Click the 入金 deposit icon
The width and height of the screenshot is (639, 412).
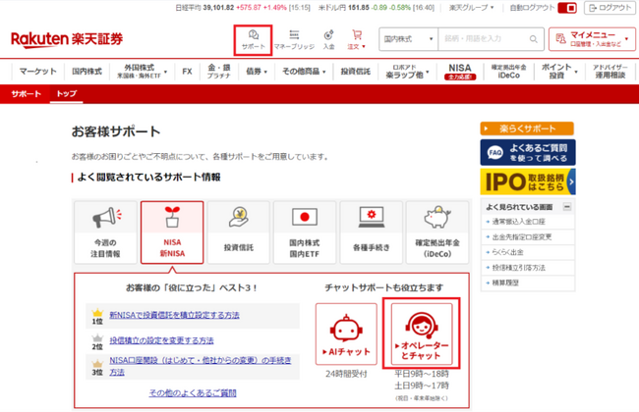pos(329,40)
